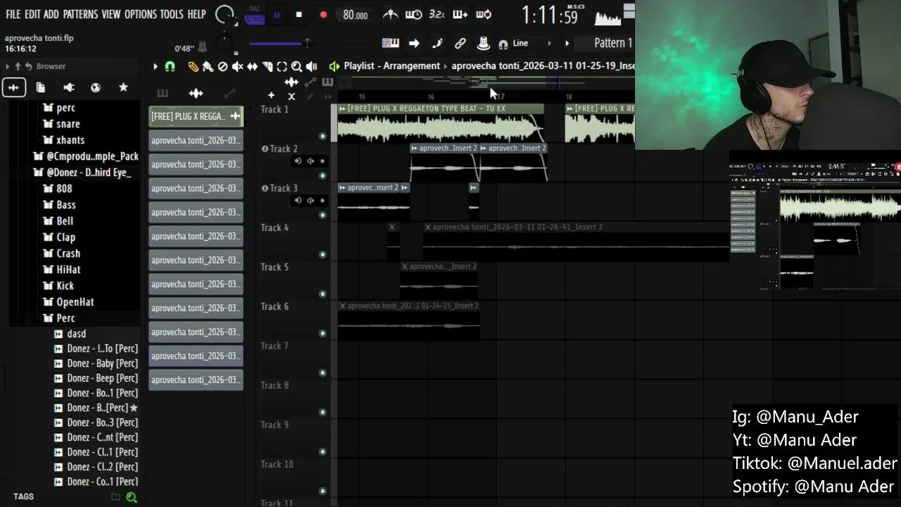Open the TOOLS menu
The image size is (901, 507).
click(x=172, y=14)
